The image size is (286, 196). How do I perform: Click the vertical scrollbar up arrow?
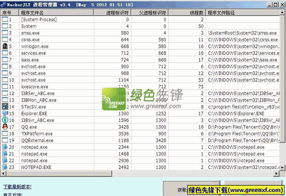[282, 12]
